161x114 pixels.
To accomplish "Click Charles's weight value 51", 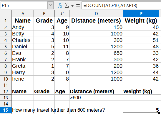I will [x=141, y=40].
